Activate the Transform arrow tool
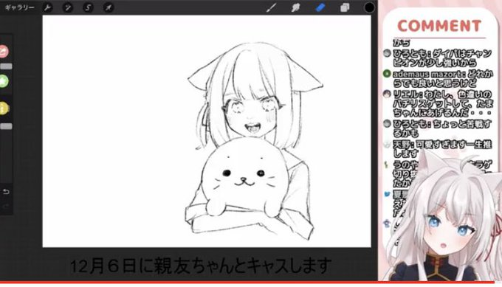This screenshot has width=502, height=287. click(x=109, y=7)
